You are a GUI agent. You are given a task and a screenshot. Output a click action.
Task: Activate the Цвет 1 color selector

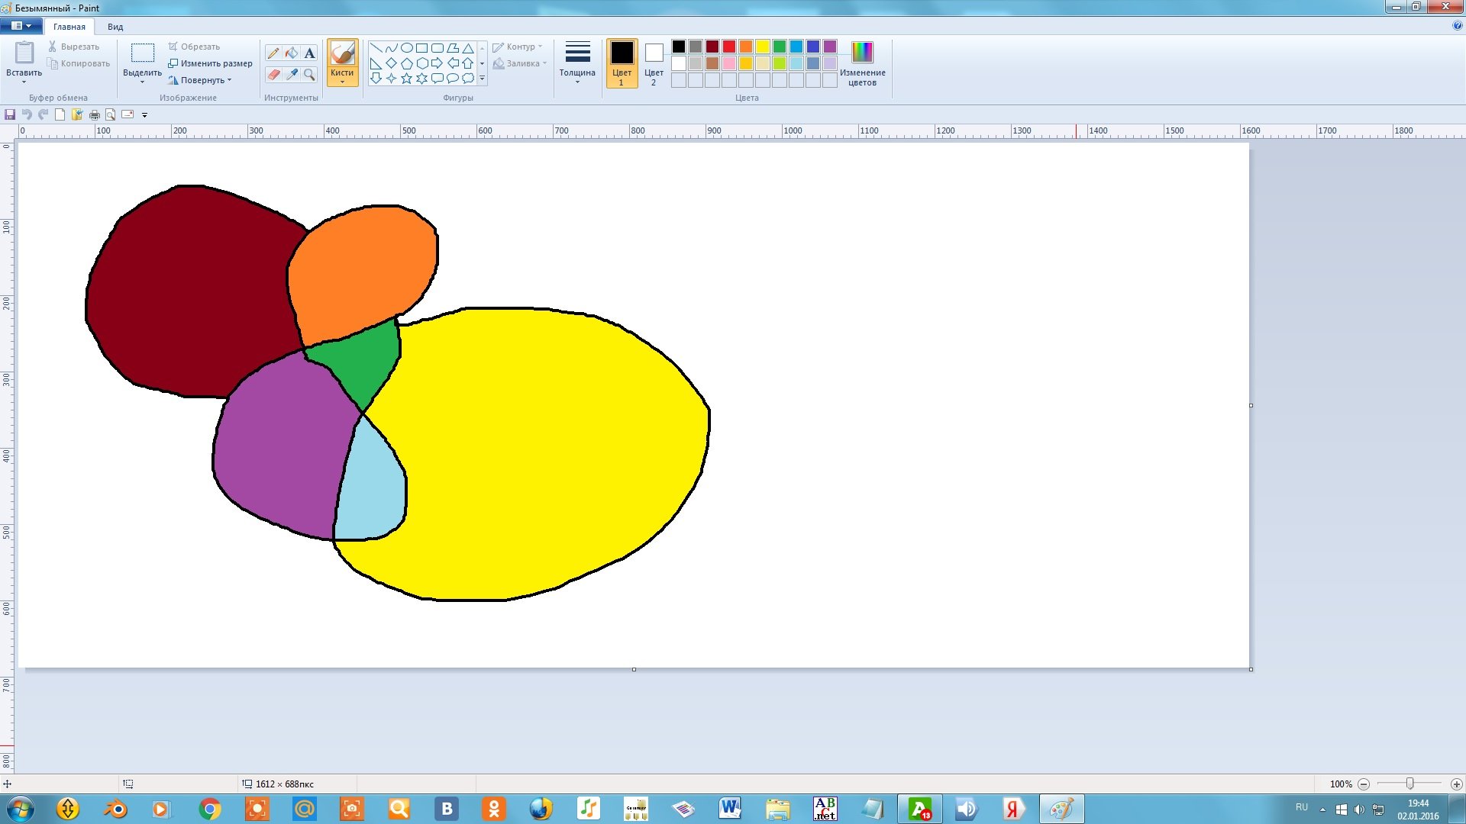click(x=622, y=63)
